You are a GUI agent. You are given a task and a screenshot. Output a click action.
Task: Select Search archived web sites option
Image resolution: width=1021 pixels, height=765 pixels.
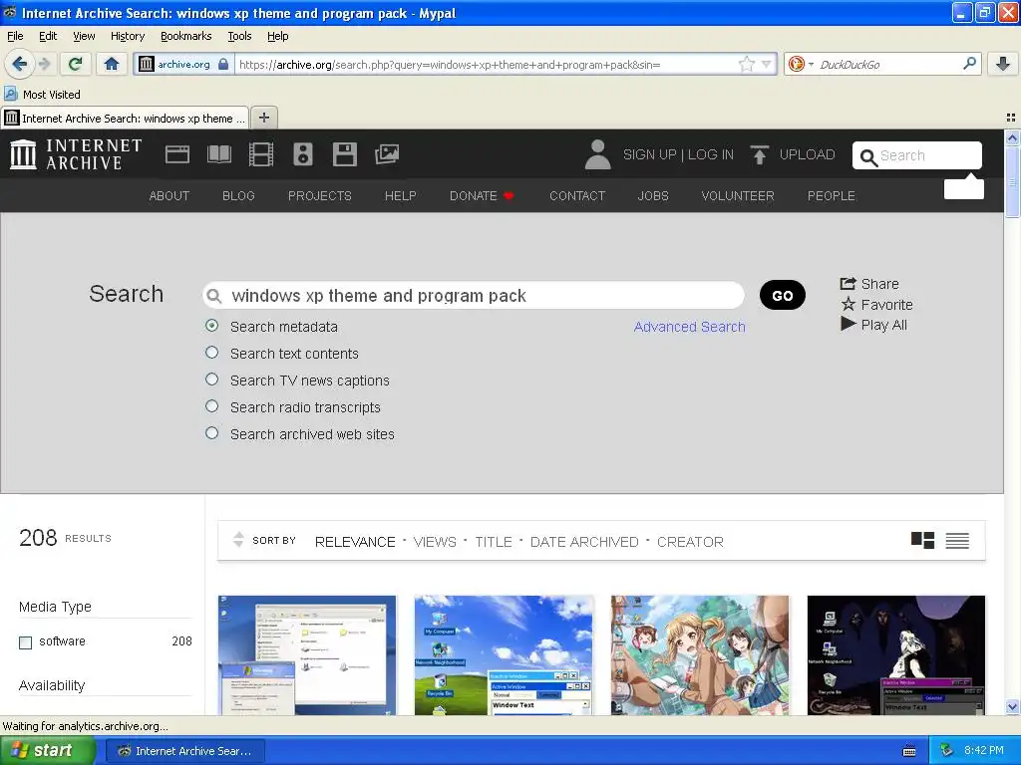(211, 432)
